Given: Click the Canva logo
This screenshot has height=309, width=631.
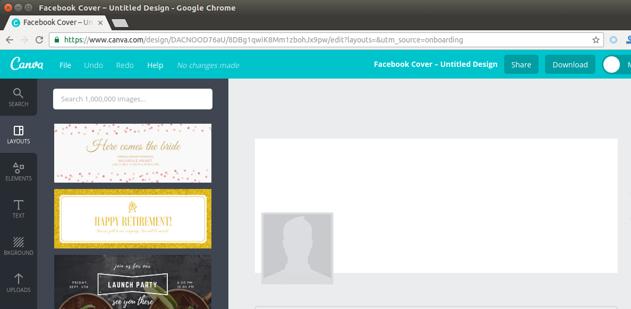Looking at the screenshot, I should pyautogui.click(x=27, y=64).
